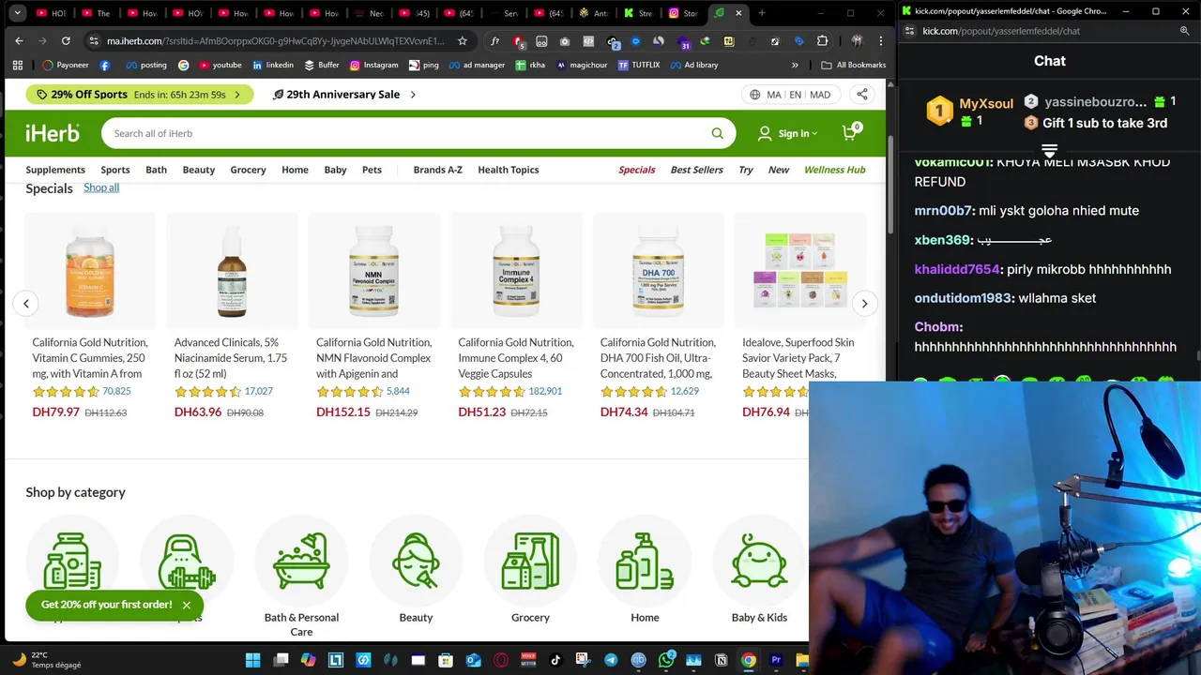Click zoom icon in Kick chat window
Screen dimensions: 1201x675
pos(1185,31)
